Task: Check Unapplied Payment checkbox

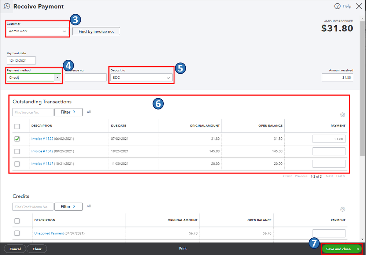Action: click(x=17, y=233)
